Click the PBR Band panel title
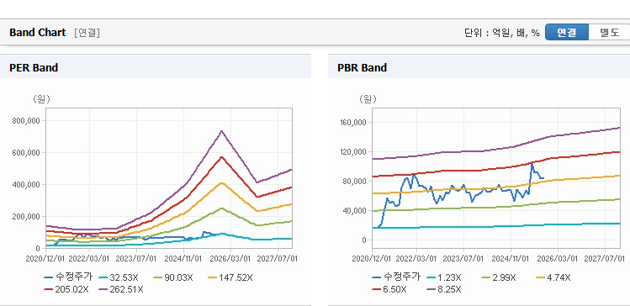 coord(362,67)
